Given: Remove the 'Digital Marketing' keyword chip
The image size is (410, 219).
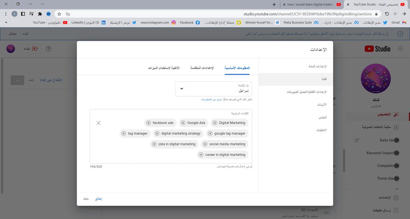Looking at the screenshot, I should [215, 122].
